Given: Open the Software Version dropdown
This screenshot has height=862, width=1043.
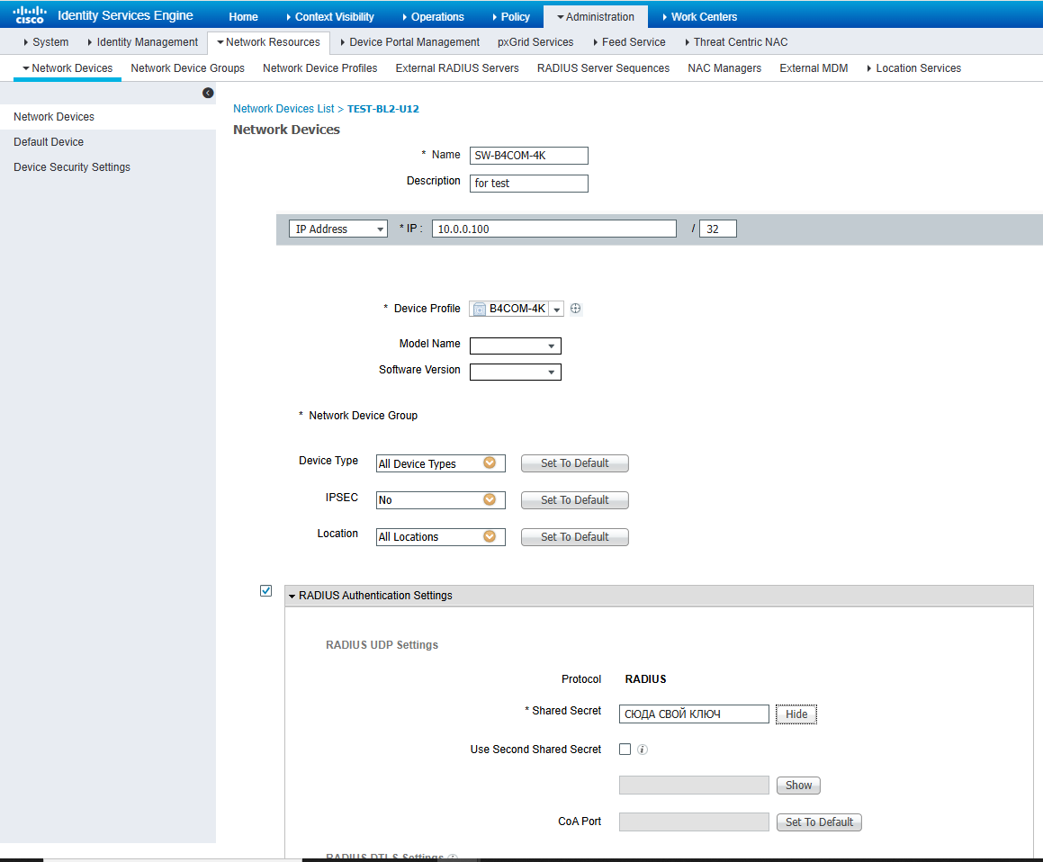Looking at the screenshot, I should click(x=515, y=373).
